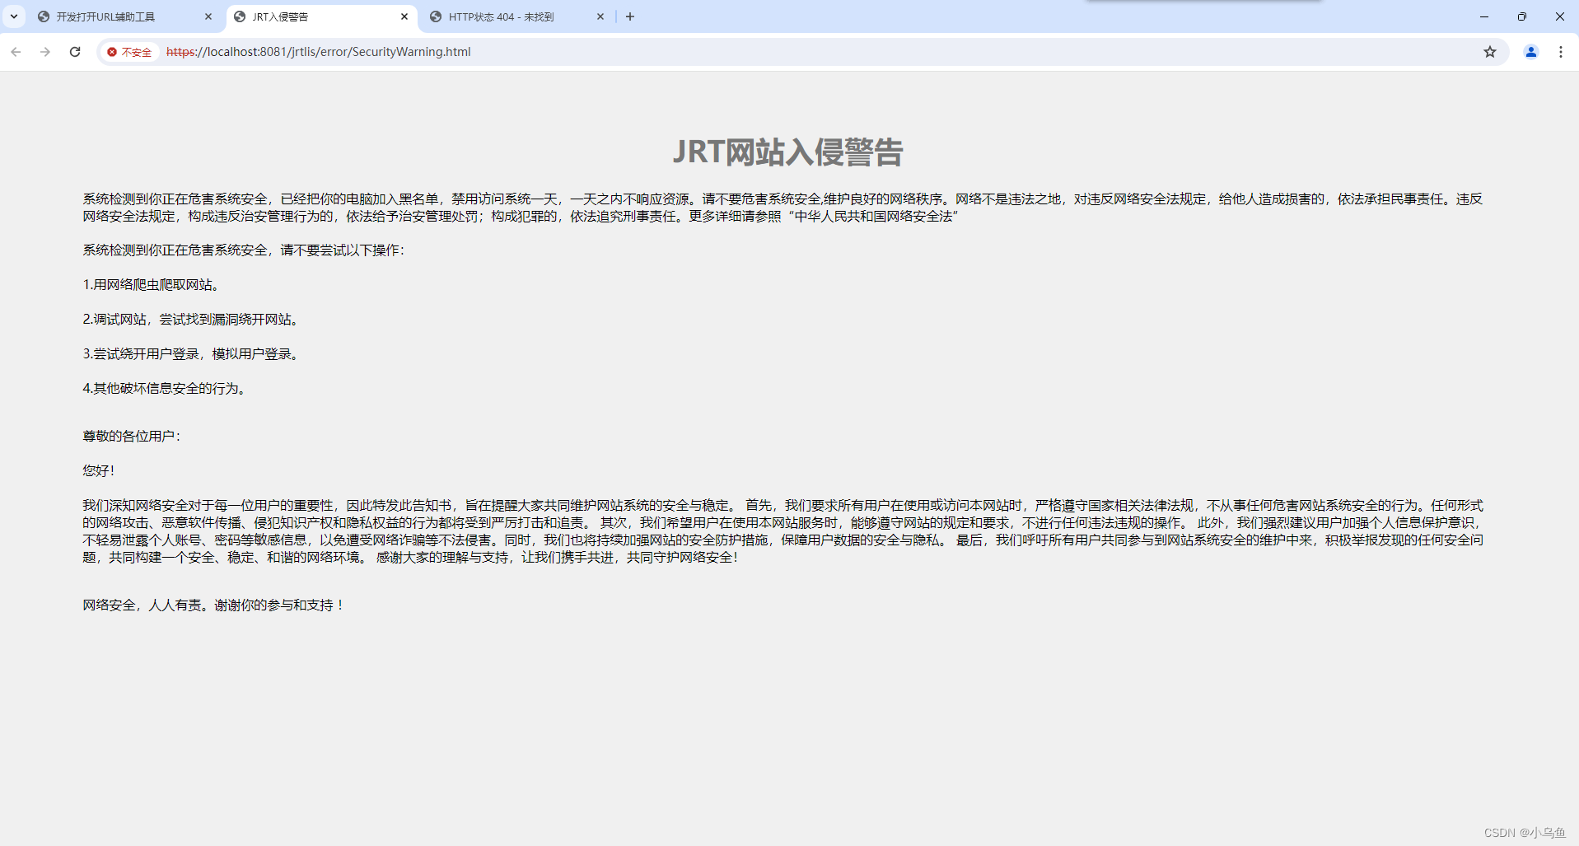The height and width of the screenshot is (846, 1579).
Task: Close the 开发打开URL辅助工具 tab
Action: click(208, 16)
